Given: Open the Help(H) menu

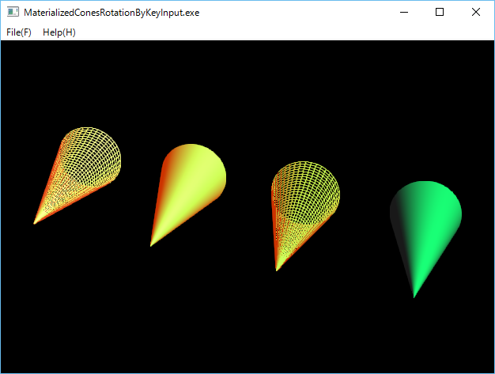Looking at the screenshot, I should [x=59, y=32].
